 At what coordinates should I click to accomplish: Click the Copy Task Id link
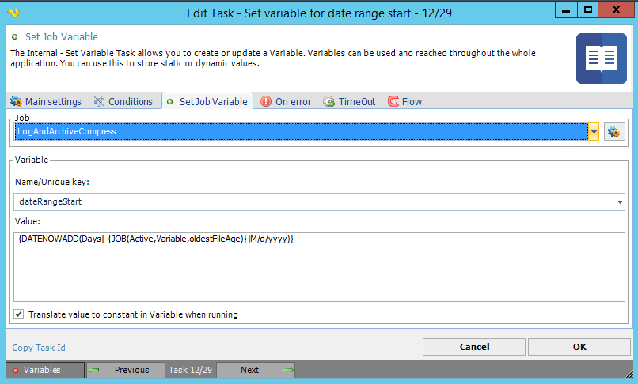tap(39, 348)
